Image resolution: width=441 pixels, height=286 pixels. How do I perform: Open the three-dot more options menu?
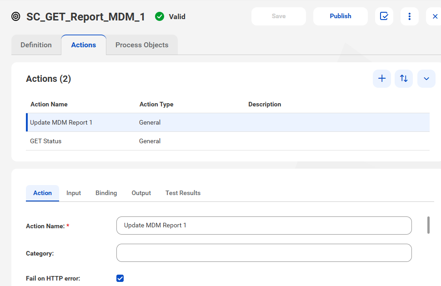pyautogui.click(x=409, y=16)
